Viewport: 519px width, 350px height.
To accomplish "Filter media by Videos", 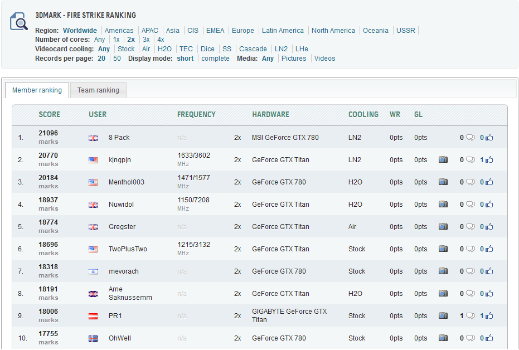I will point(324,59).
